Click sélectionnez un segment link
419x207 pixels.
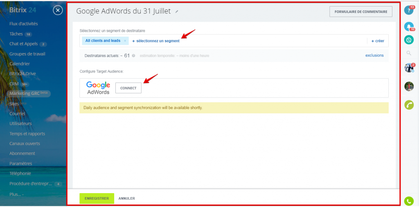click(x=156, y=41)
